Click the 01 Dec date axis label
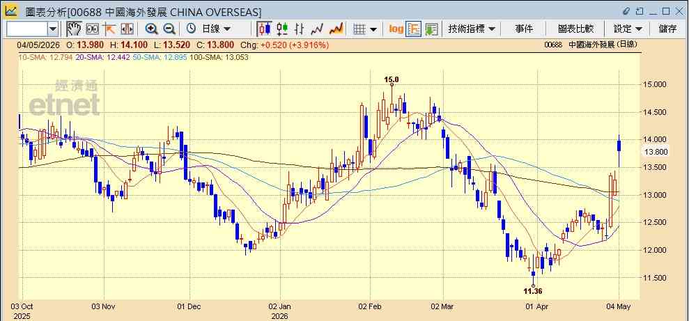The width and height of the screenshot is (689, 321). (x=190, y=306)
